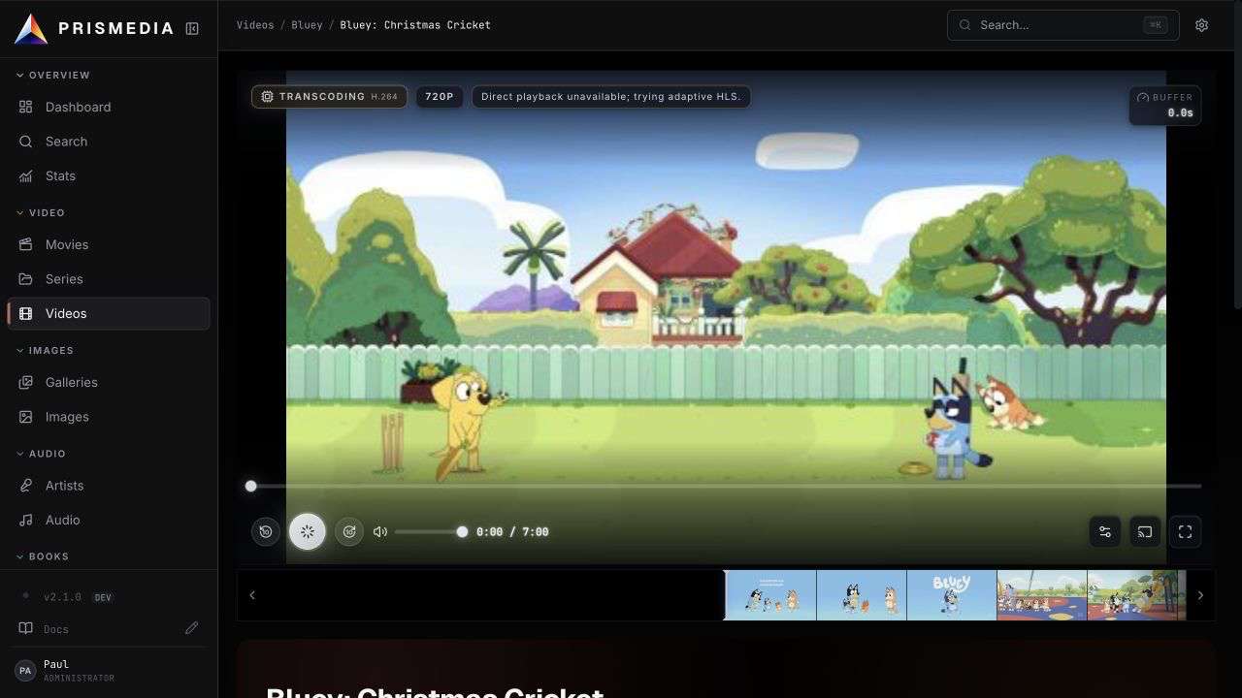Click the Bluey breadcrumb link
This screenshot has height=698, width=1242.
pos(307,25)
